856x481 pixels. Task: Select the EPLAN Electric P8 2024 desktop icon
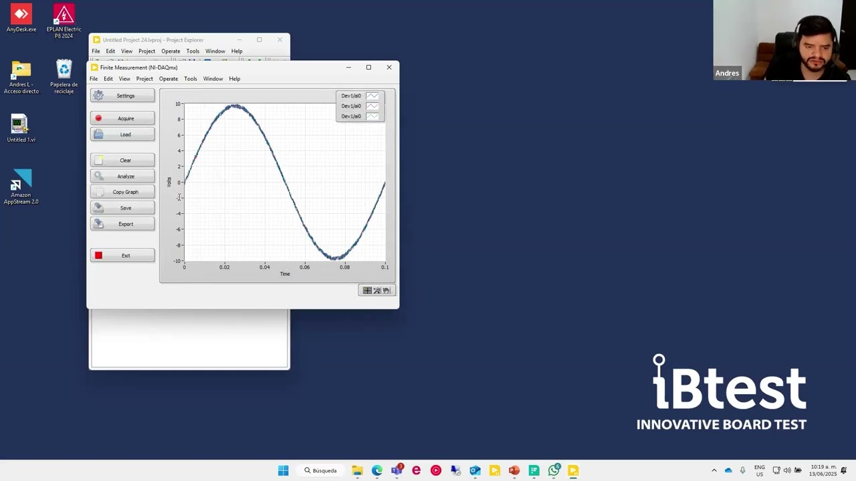point(64,21)
